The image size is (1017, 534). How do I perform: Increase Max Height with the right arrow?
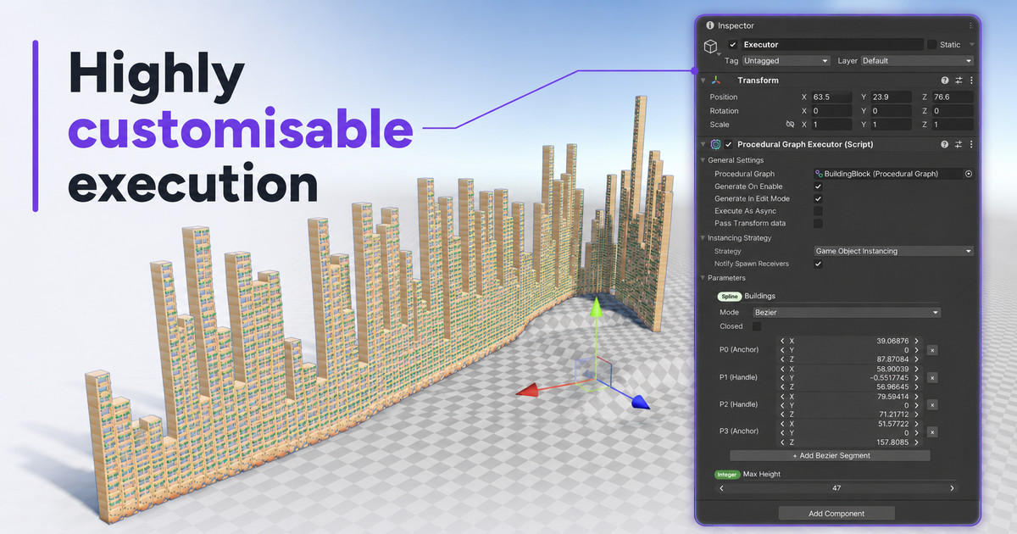pos(952,488)
